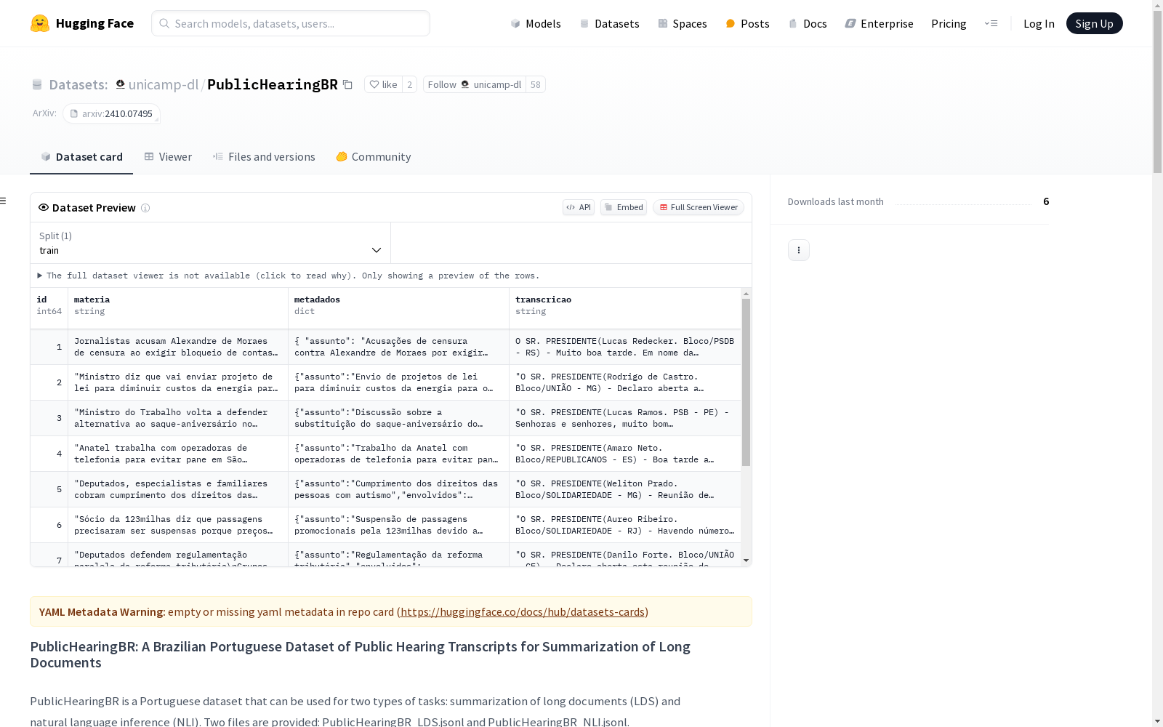The height and width of the screenshot is (727, 1163).
Task: Click the Embed button
Action: pos(624,207)
